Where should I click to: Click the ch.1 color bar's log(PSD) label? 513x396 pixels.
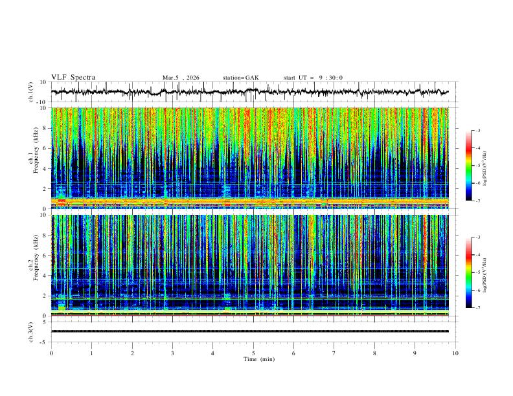pyautogui.click(x=484, y=169)
